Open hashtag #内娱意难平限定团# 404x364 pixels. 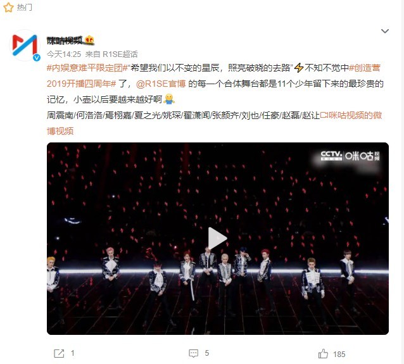(x=87, y=68)
